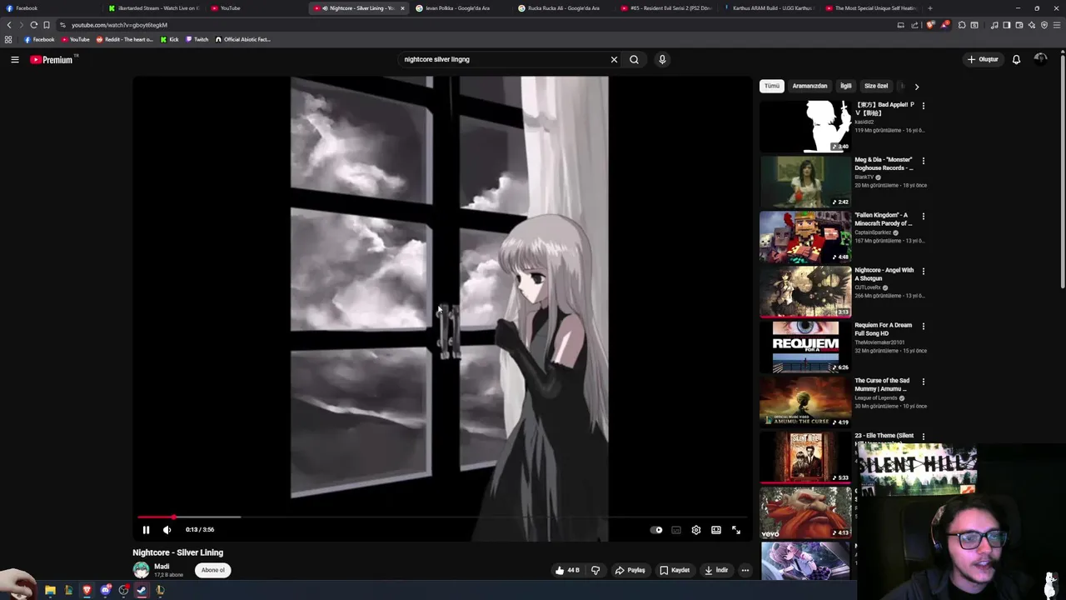1066x600 pixels.
Task: Pause the video playback
Action: (146, 530)
